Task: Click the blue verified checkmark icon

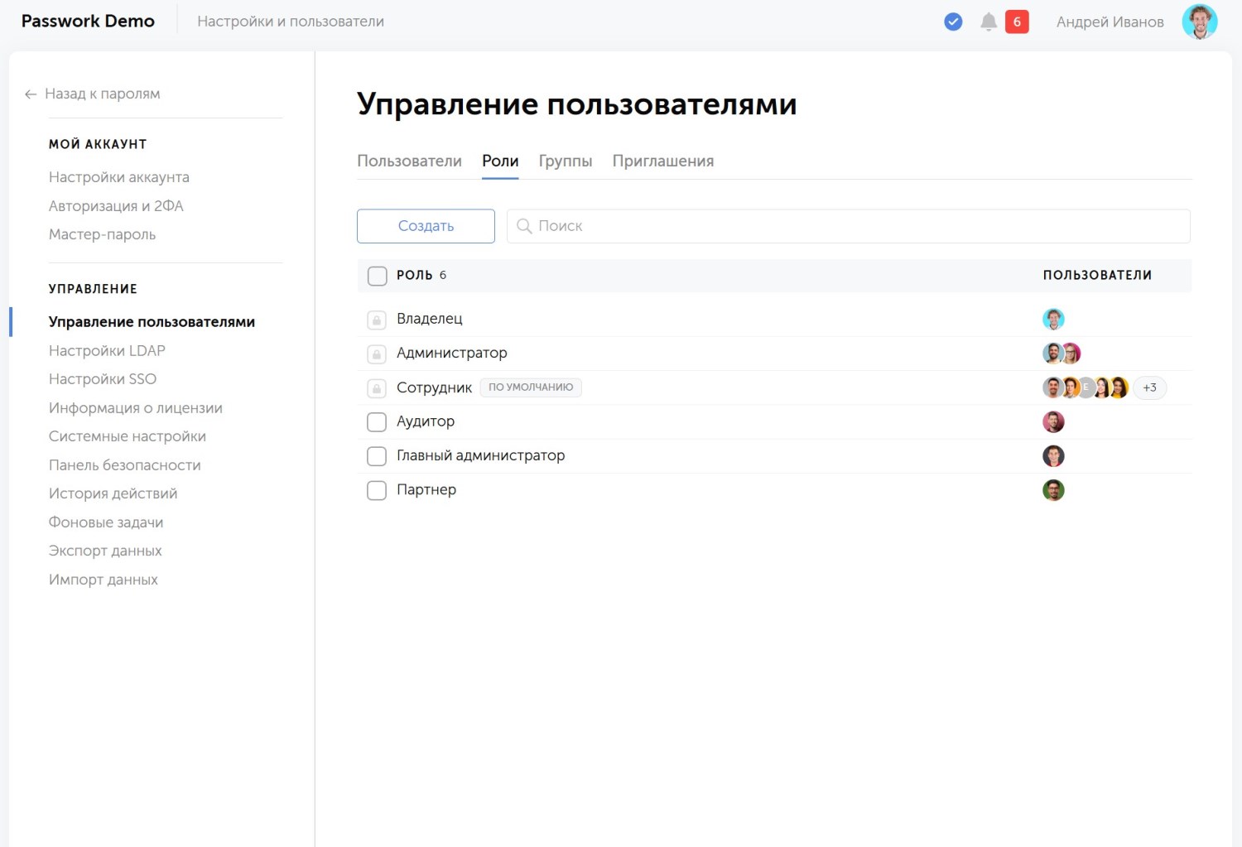Action: tap(953, 22)
